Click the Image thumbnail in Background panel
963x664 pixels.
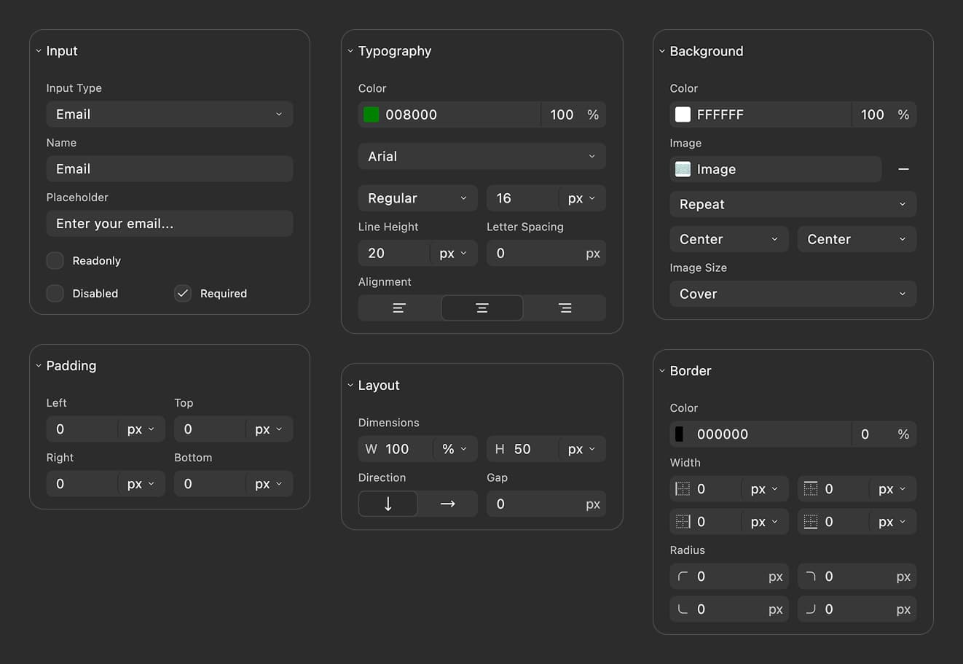(683, 169)
